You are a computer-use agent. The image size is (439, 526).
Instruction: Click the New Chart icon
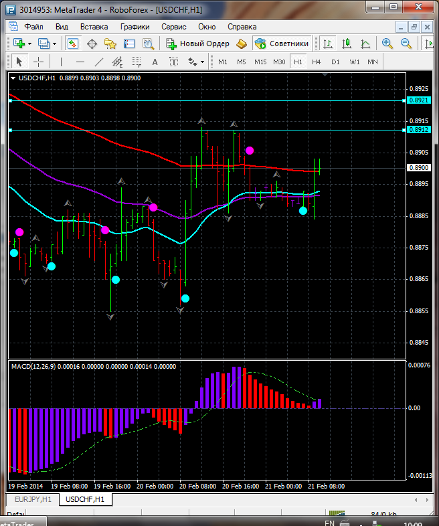tap(17, 43)
